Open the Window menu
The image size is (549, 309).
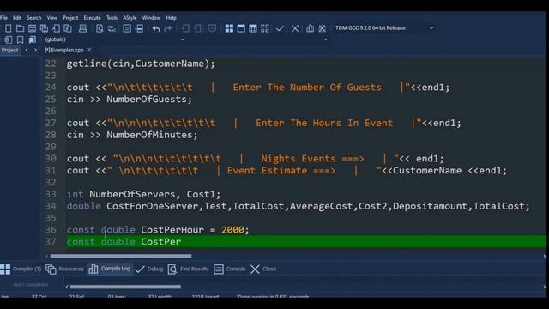[x=151, y=18]
